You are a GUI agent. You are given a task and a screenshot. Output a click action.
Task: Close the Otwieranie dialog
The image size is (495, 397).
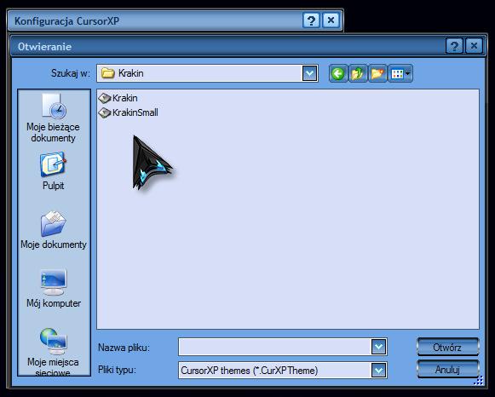[474, 46]
